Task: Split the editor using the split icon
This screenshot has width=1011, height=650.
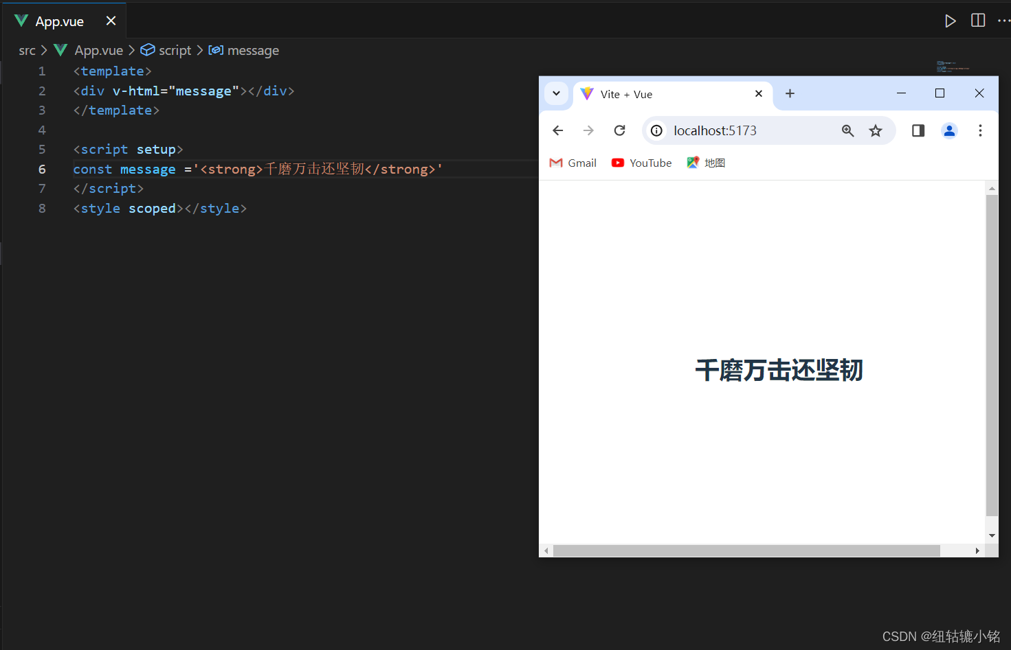Action: pos(977,21)
